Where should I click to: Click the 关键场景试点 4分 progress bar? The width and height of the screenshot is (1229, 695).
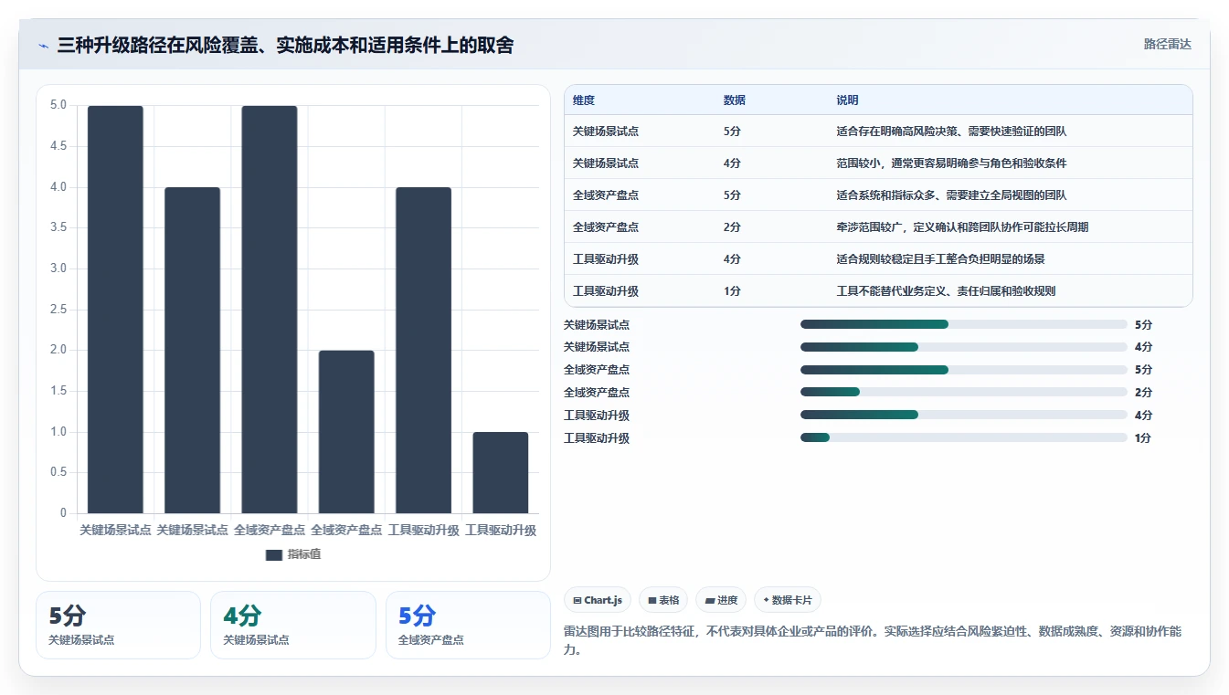(964, 347)
